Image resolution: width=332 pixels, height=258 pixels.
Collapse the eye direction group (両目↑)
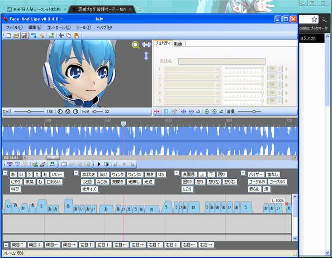click(6, 245)
